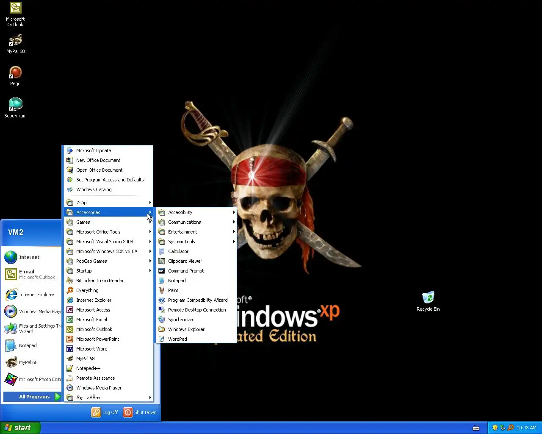The image size is (542, 434).
Task: Launch Supermium desktop icon
Action: [15, 108]
